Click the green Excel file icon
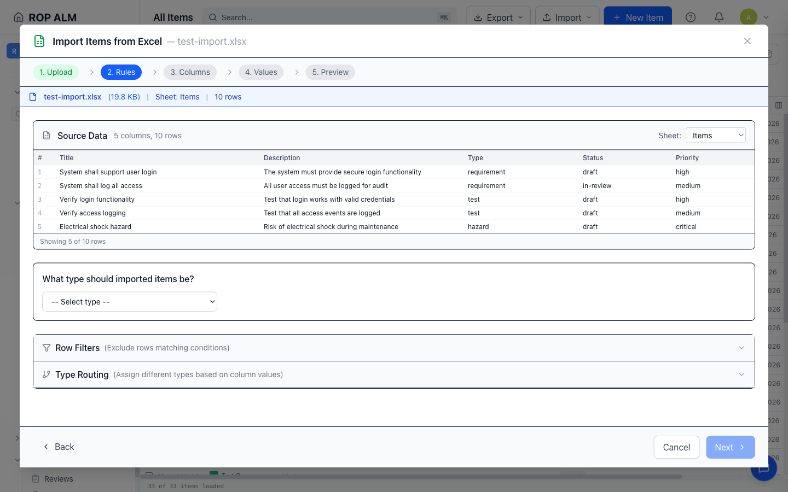The image size is (788, 492). 39,41
